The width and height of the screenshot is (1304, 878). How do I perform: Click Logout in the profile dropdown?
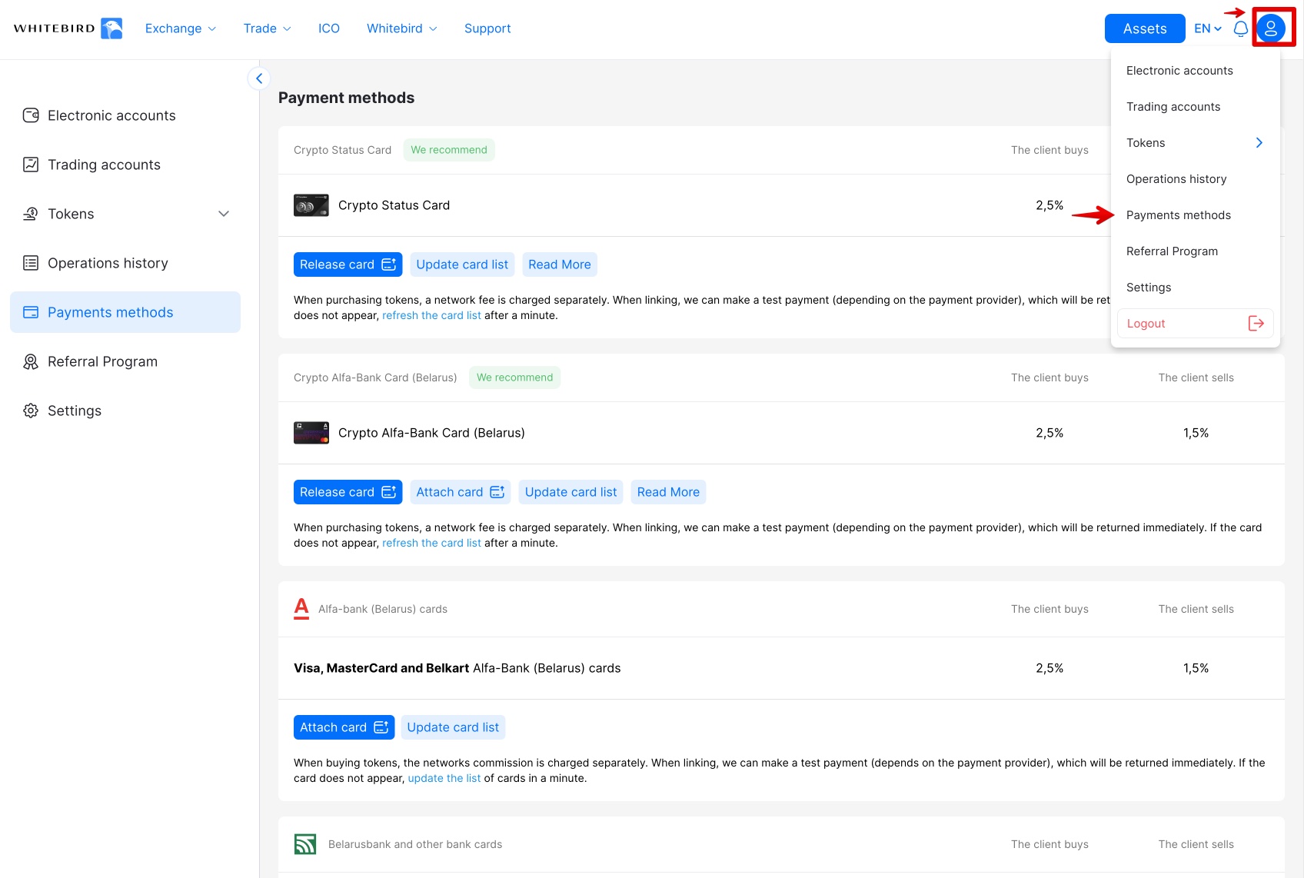coord(1196,324)
